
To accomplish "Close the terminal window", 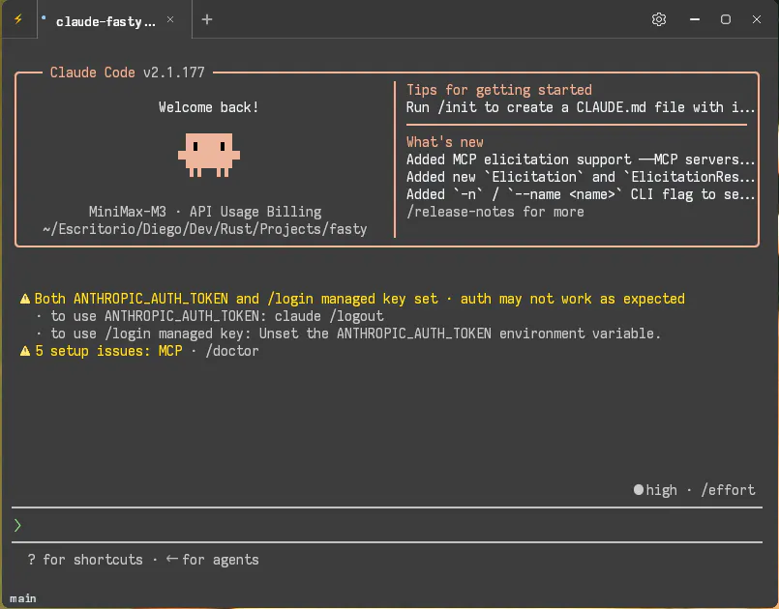I will click(x=756, y=19).
